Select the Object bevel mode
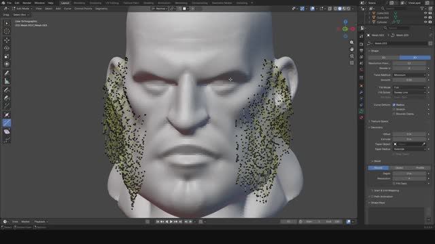 pos(399,167)
